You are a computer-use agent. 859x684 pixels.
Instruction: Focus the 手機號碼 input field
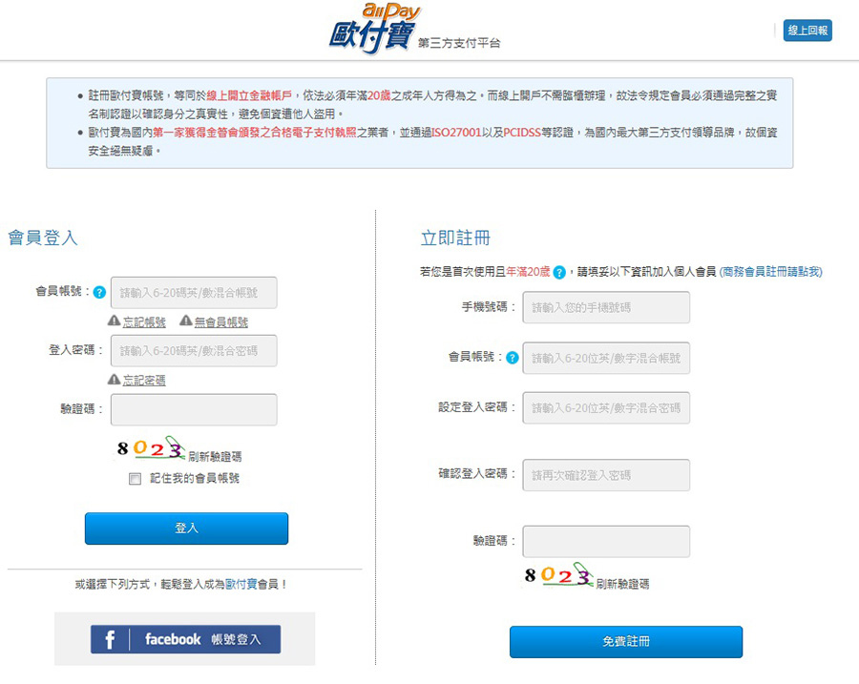click(606, 307)
